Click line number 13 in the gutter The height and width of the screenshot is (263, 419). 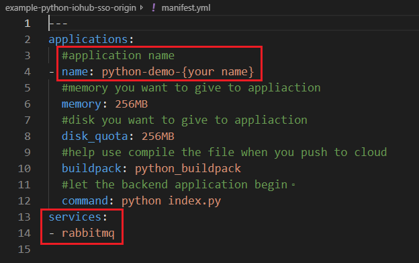pyautogui.click(x=24, y=217)
